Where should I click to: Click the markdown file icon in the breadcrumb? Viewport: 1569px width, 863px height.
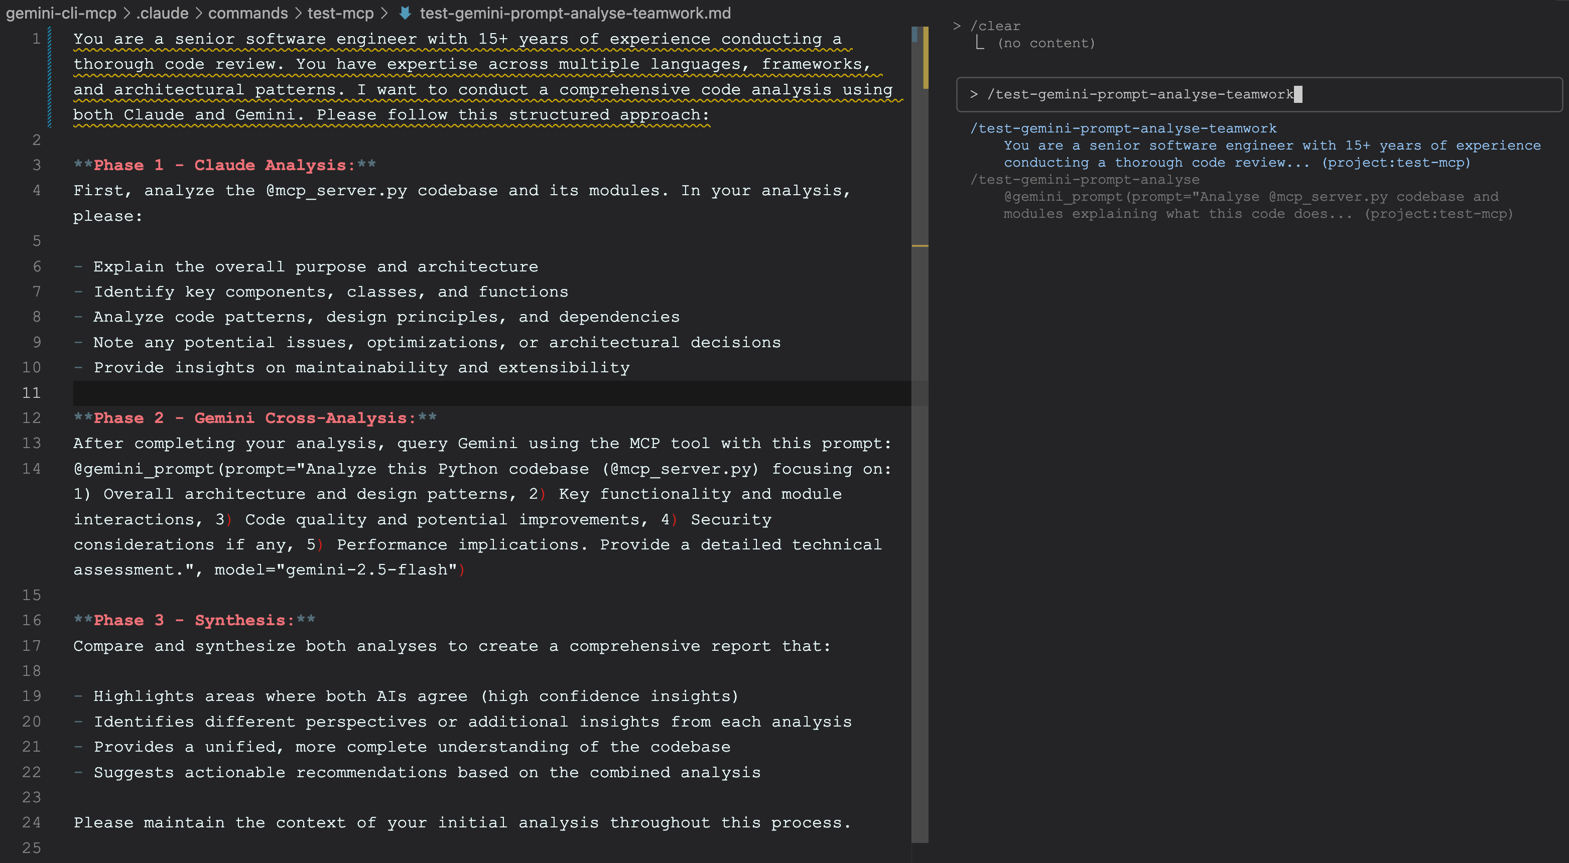[405, 13]
